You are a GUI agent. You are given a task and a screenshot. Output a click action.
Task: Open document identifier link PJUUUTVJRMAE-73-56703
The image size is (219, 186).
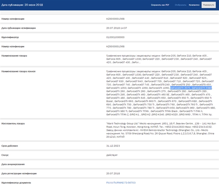121,182
